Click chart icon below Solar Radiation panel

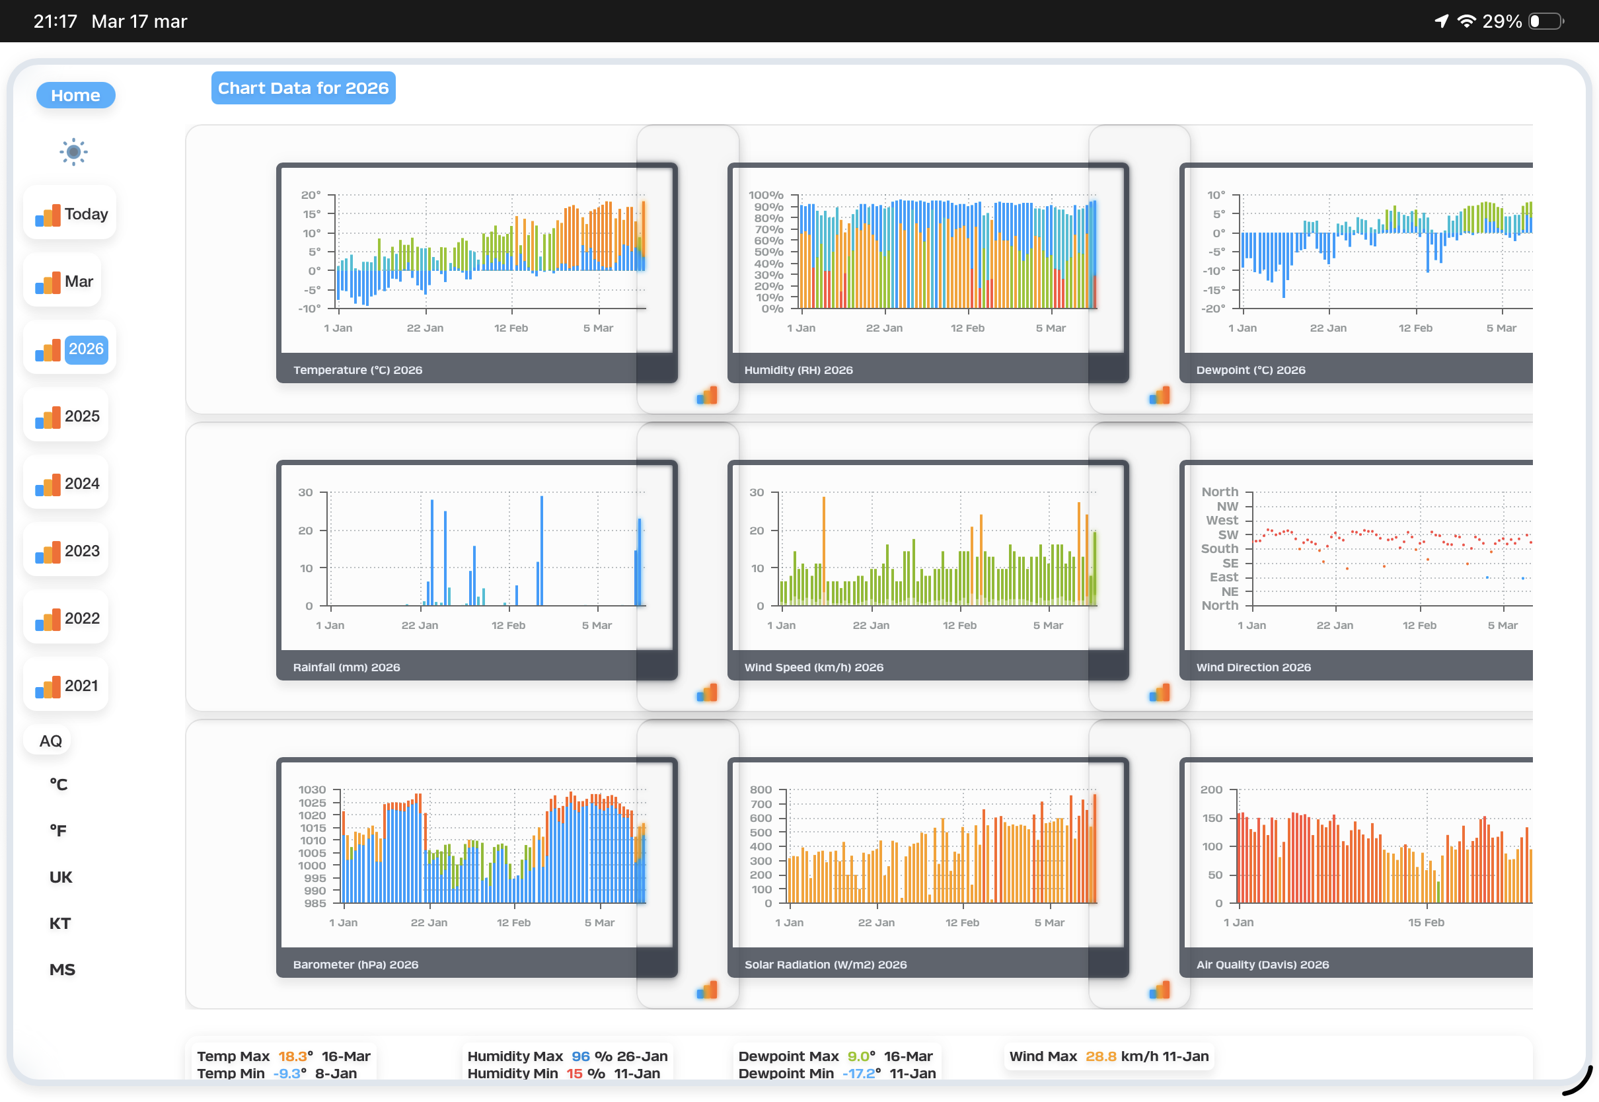pyautogui.click(x=1159, y=990)
